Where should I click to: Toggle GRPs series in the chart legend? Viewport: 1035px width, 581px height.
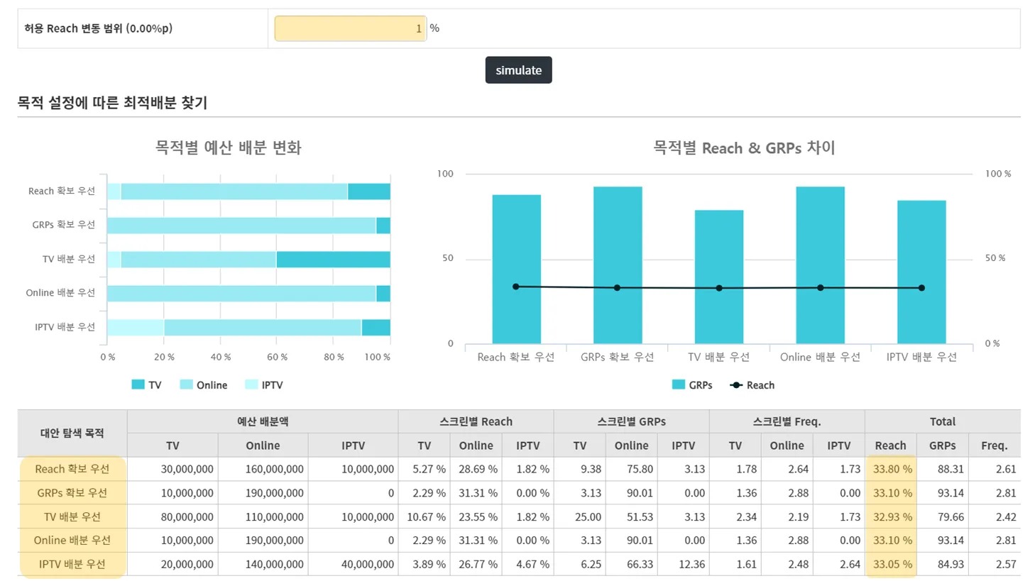coord(692,385)
